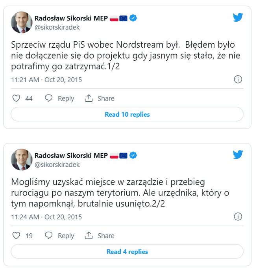Reply to the second tweet

pyautogui.click(x=59, y=236)
